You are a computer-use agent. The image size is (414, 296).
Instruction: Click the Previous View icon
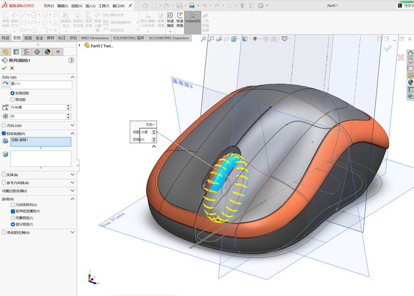click(x=219, y=39)
